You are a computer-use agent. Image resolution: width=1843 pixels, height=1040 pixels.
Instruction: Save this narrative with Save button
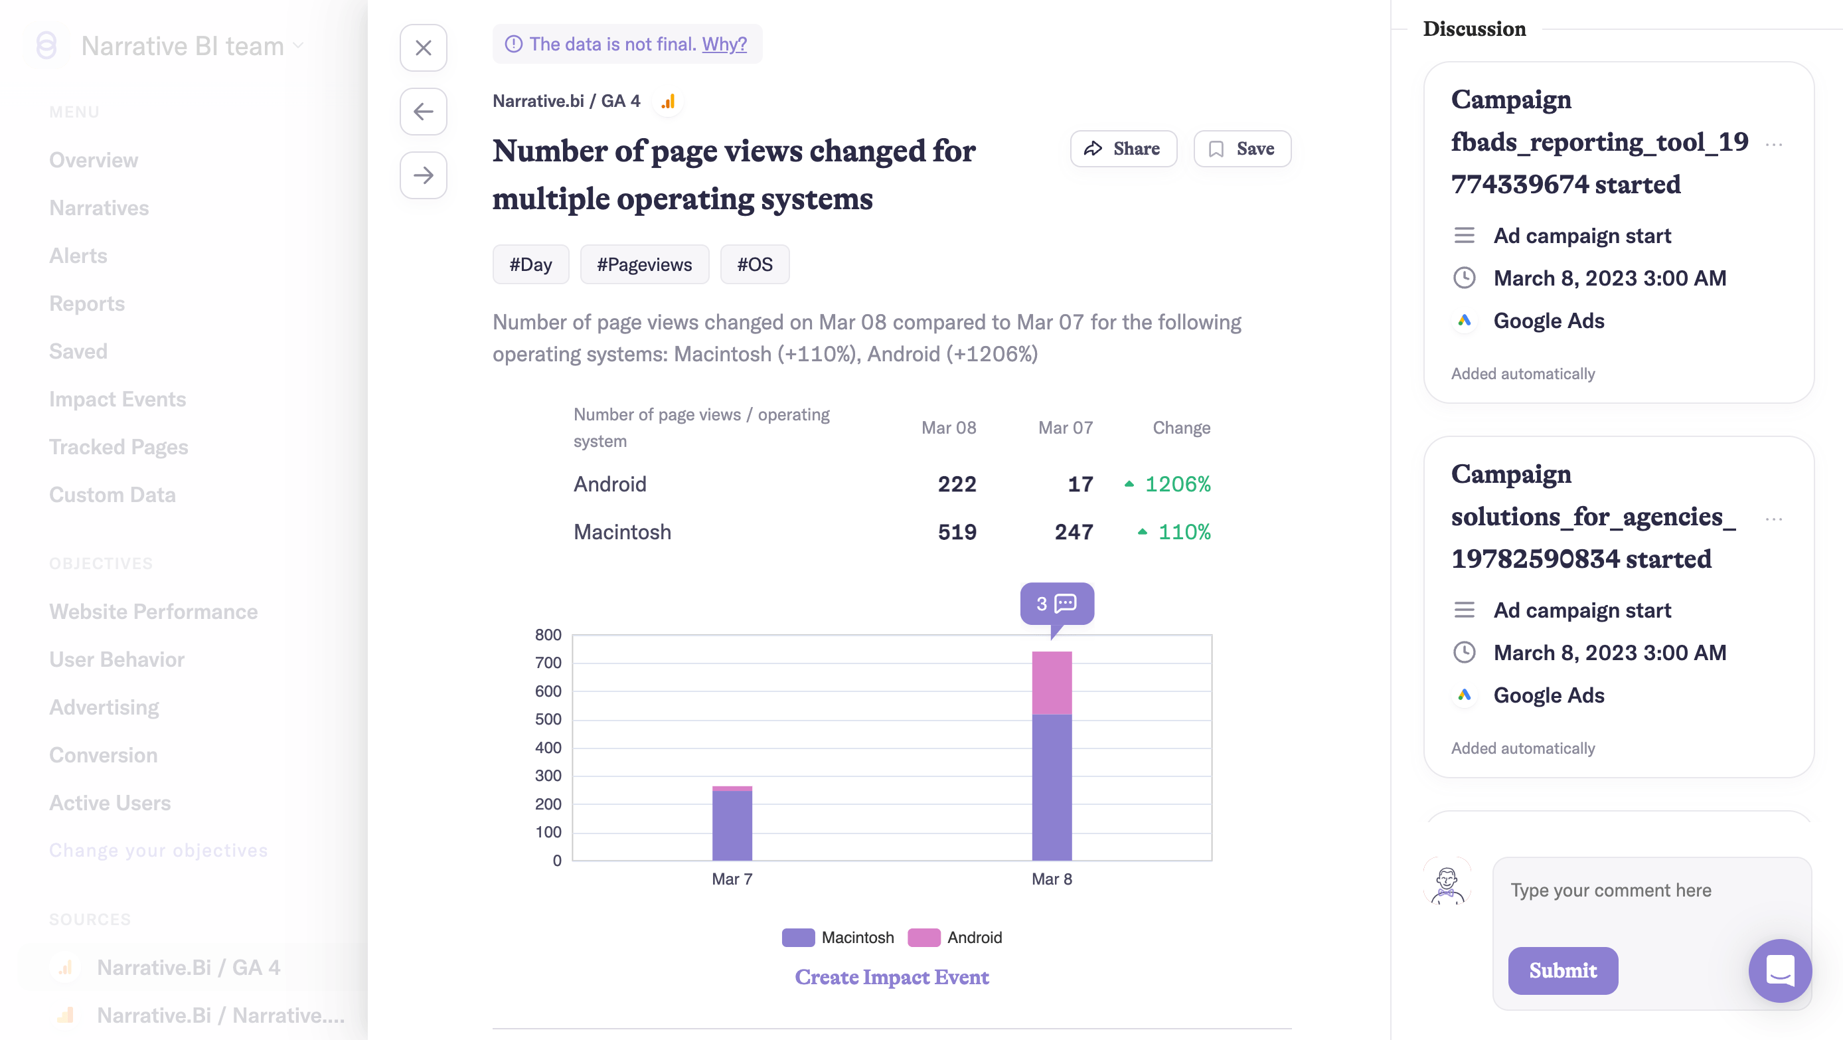click(1242, 149)
